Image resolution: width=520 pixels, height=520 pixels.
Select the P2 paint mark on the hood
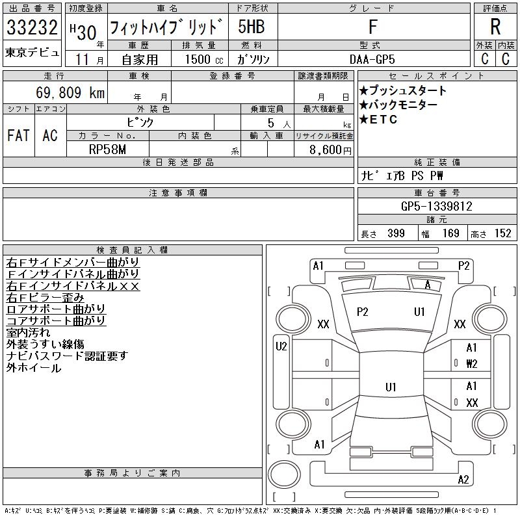(362, 312)
